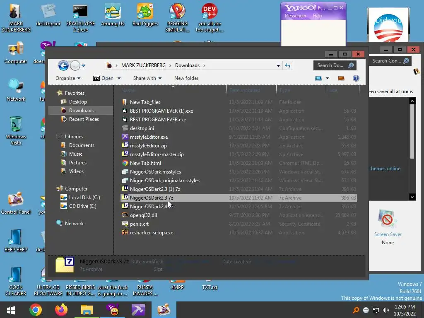Click scroll down arrow in Personalization window
Screen dimensions: 424x318
click(x=412, y=197)
